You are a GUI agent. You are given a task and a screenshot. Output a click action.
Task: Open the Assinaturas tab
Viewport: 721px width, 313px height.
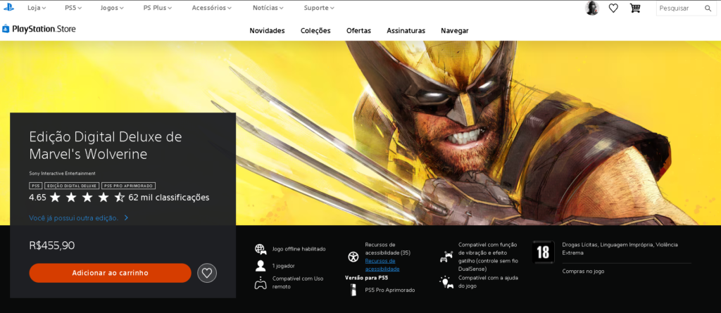[x=406, y=31]
